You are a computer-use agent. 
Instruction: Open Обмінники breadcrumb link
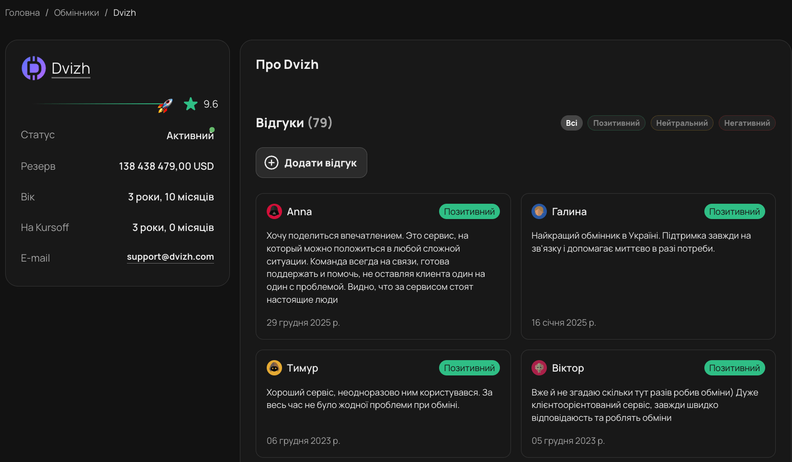tap(77, 13)
